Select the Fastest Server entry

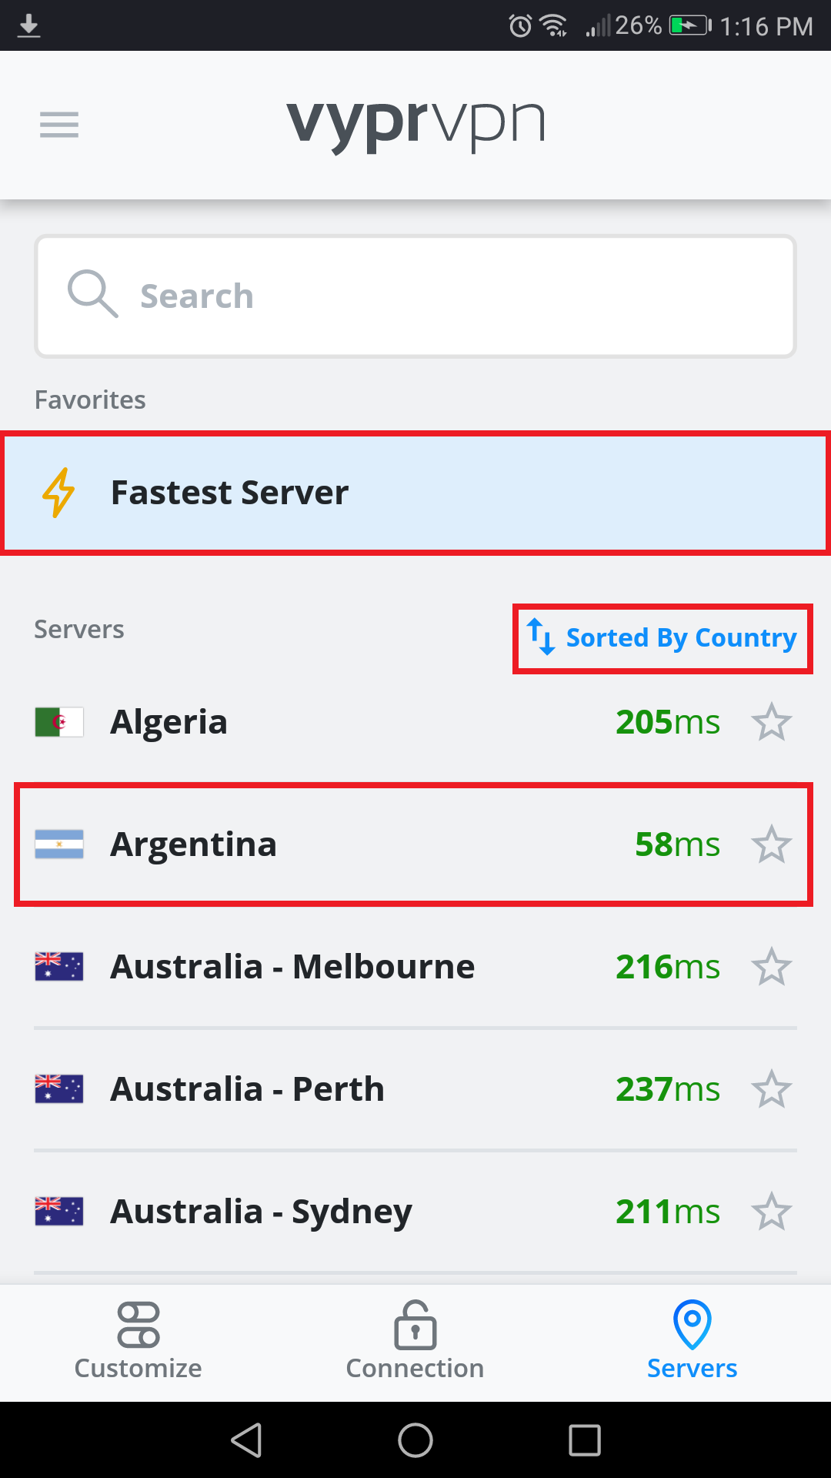(308, 493)
